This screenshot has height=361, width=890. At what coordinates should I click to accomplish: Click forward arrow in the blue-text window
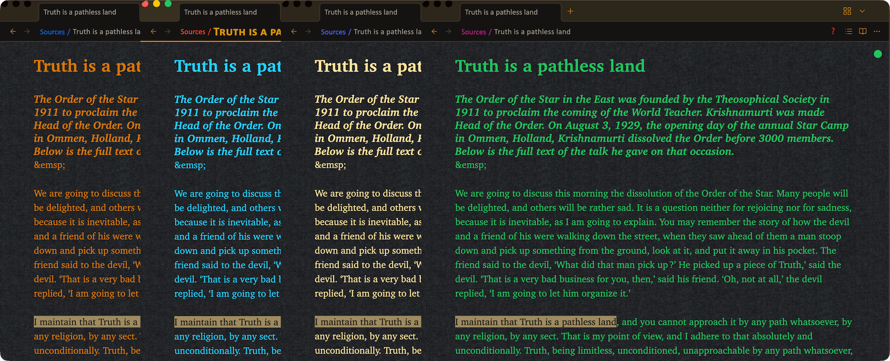[167, 32]
